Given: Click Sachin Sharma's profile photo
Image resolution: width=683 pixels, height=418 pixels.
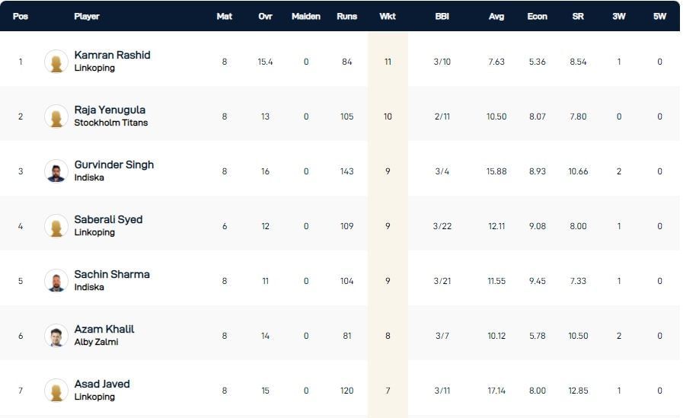Looking at the screenshot, I should 56,281.
